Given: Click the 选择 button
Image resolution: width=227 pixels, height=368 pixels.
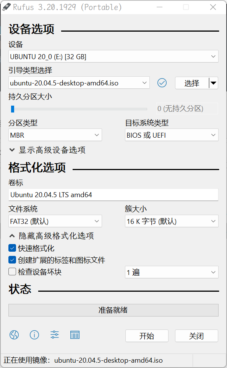Looking at the screenshot, I should tap(192, 83).
